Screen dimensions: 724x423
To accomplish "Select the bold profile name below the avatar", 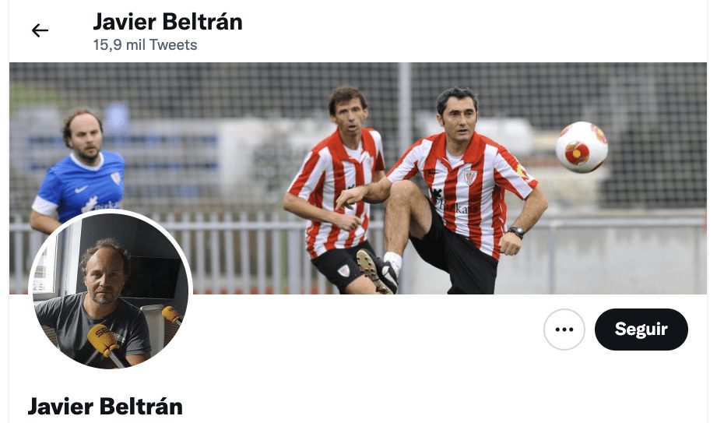I will pos(105,407).
